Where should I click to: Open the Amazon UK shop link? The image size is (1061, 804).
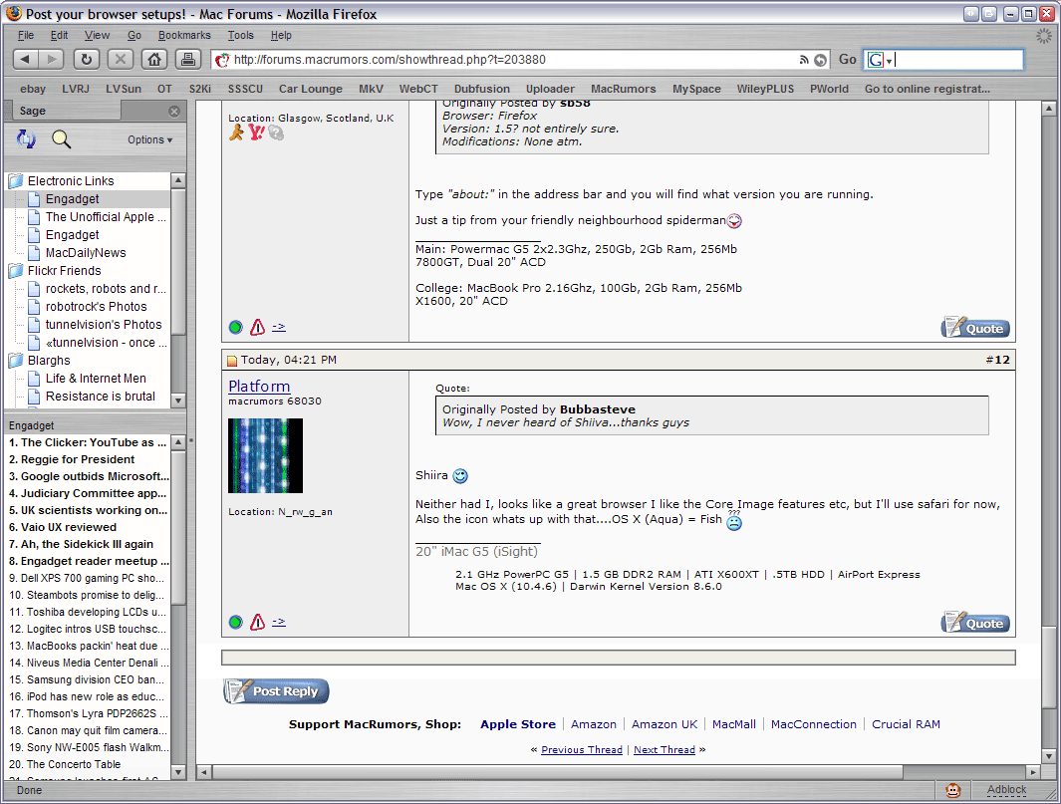click(663, 724)
